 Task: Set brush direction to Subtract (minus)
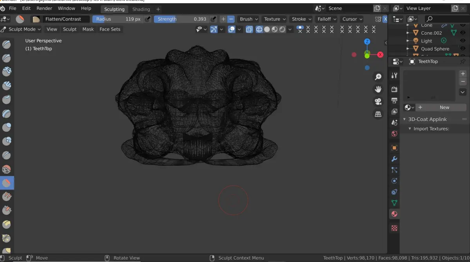point(231,19)
